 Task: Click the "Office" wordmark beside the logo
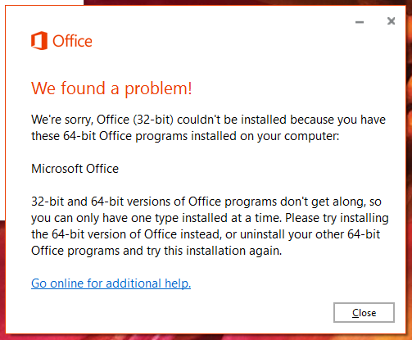click(72, 41)
